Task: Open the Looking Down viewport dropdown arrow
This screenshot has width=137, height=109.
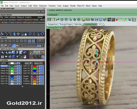Action: pyautogui.click(x=61, y=28)
